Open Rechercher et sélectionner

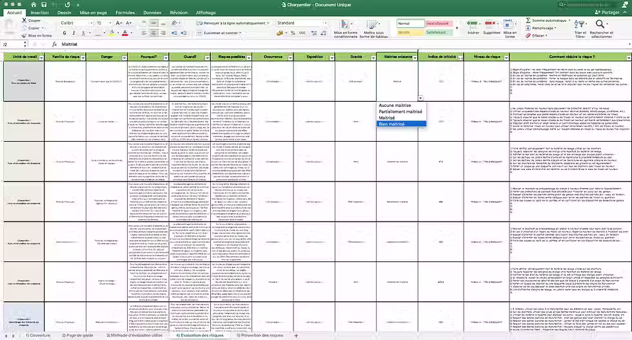[x=601, y=28]
